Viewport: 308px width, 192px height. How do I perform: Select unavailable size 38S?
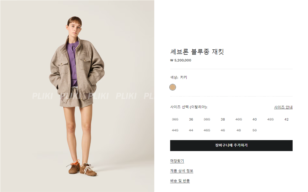tap(207, 119)
